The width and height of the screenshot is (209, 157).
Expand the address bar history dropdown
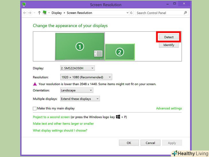[x=127, y=13]
